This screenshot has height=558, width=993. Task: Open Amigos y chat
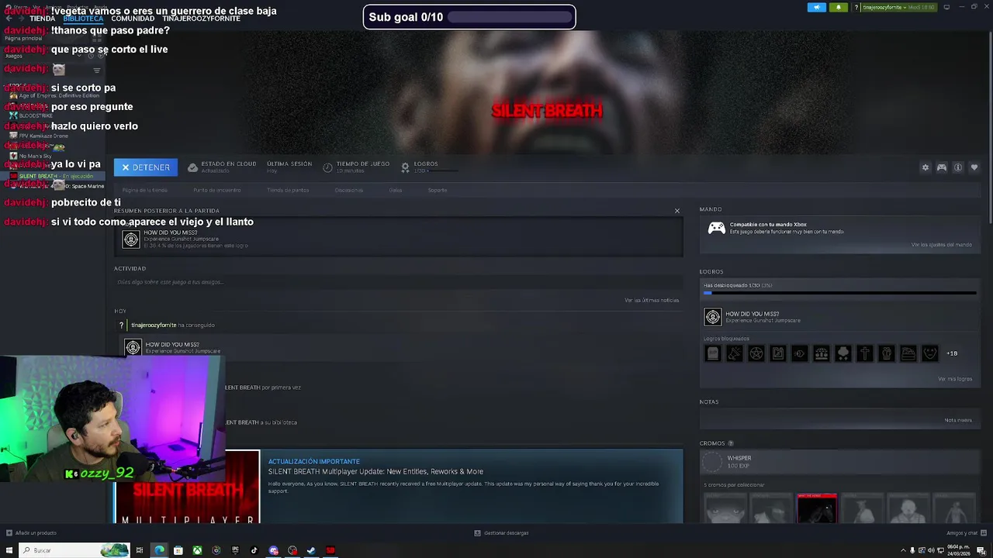[966, 533]
